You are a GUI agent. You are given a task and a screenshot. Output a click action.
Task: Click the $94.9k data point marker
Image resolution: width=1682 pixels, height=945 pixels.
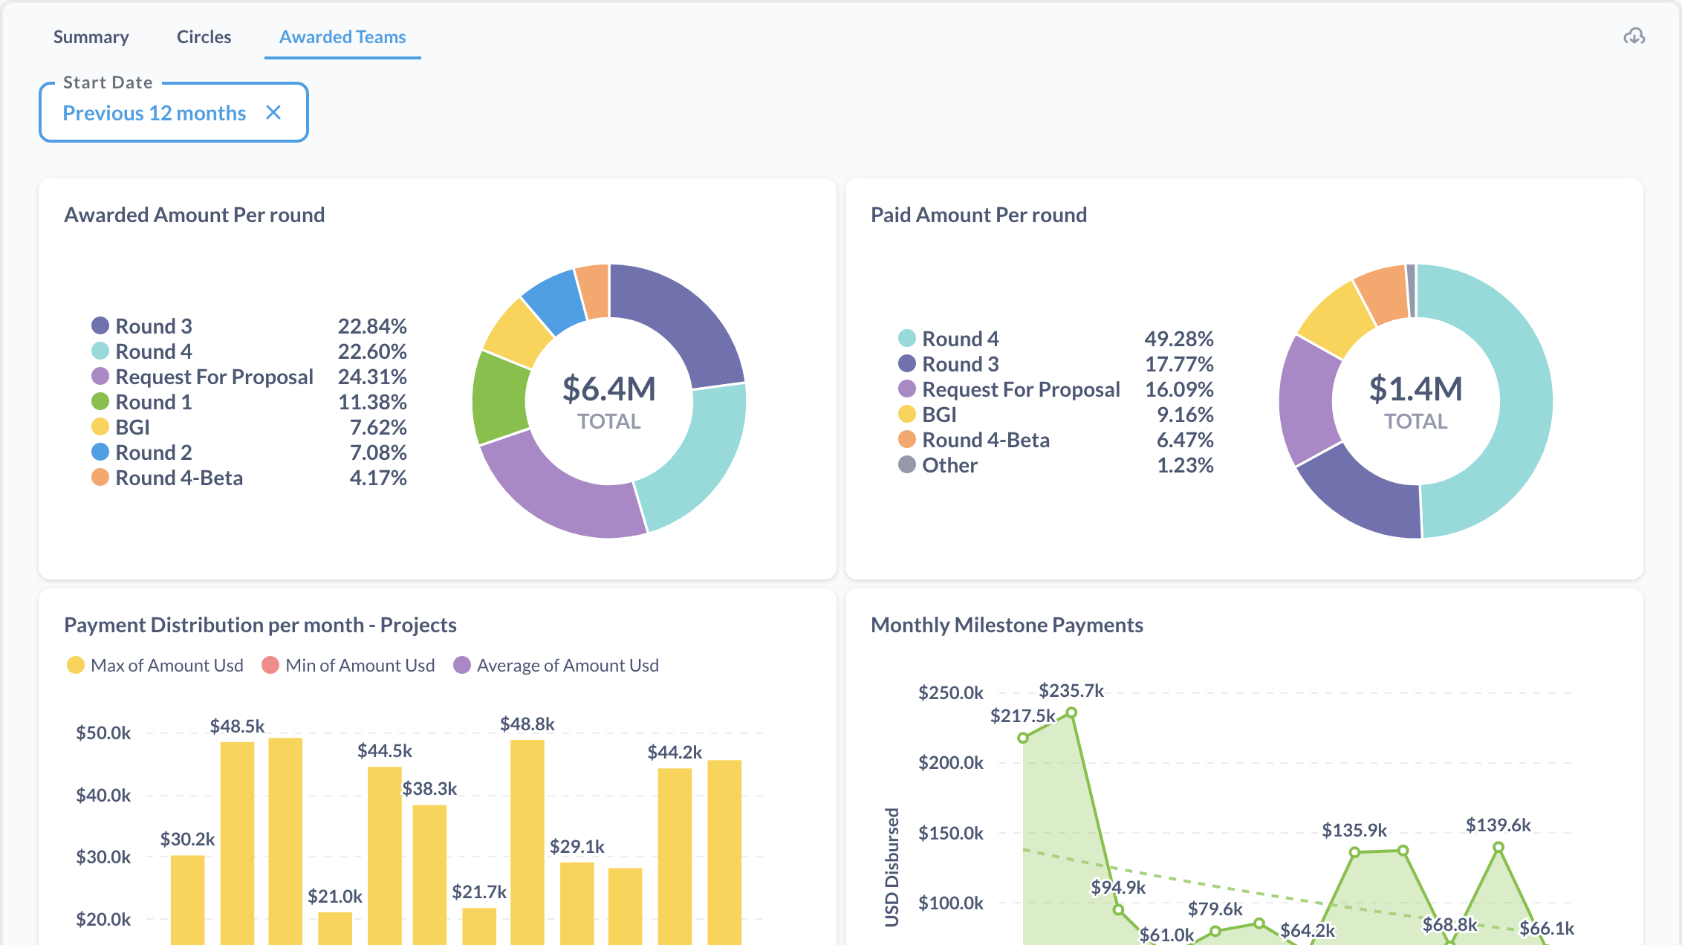1118,909
